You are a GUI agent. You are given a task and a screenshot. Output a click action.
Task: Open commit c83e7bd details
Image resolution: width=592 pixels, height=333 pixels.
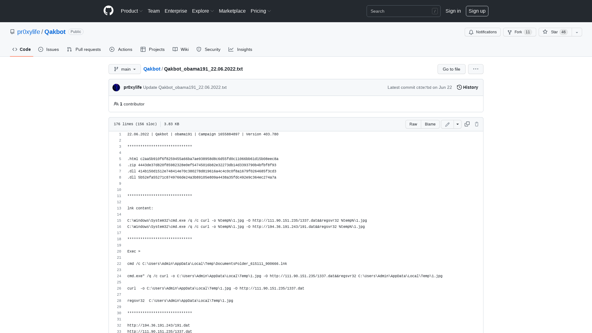[x=423, y=87]
